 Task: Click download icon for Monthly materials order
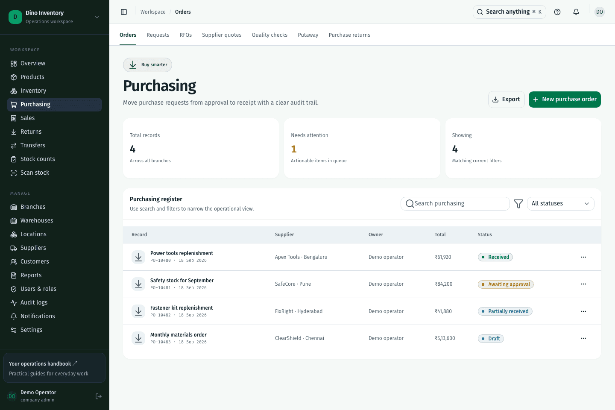coord(138,338)
